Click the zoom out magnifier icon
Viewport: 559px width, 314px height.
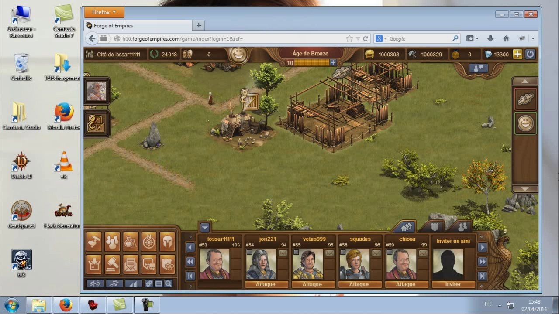168,283
